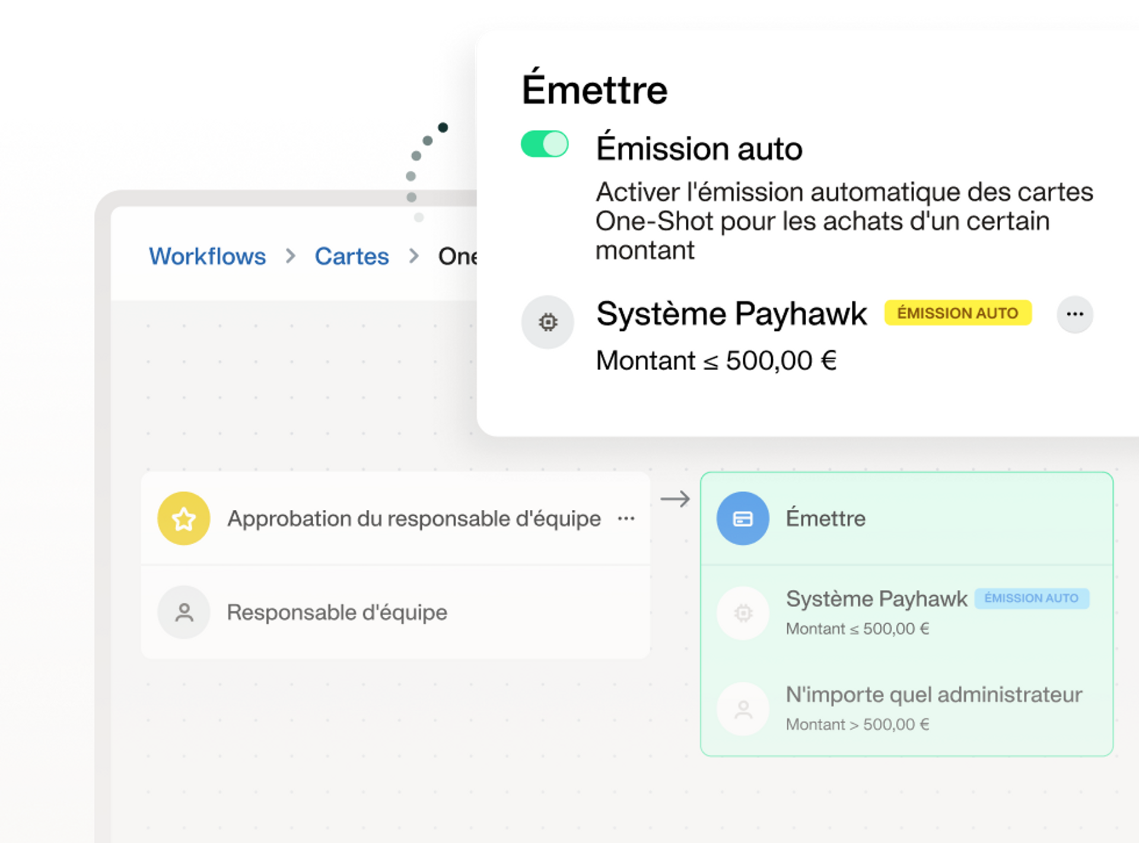The height and width of the screenshot is (843, 1139).
Task: Click the chevron separator after Cartes
Action: 413,256
